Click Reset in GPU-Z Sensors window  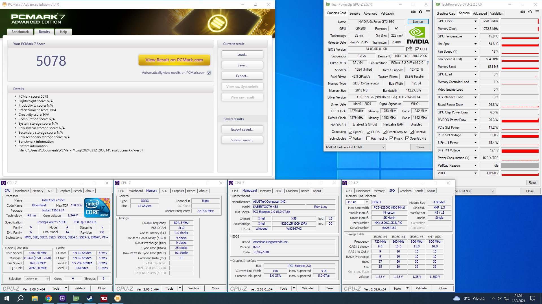[x=532, y=183]
